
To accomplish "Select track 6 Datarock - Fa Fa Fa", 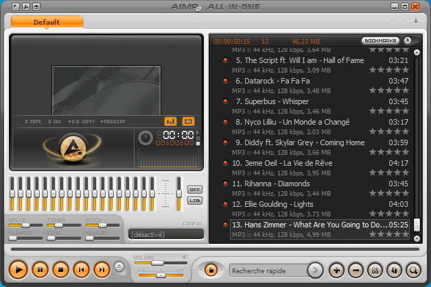I will pyautogui.click(x=319, y=86).
